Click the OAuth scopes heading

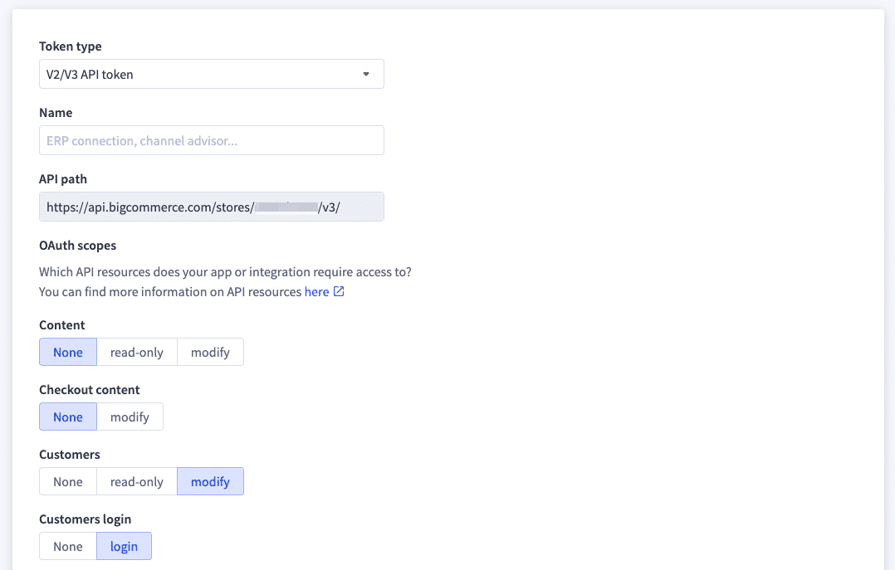pyautogui.click(x=77, y=245)
